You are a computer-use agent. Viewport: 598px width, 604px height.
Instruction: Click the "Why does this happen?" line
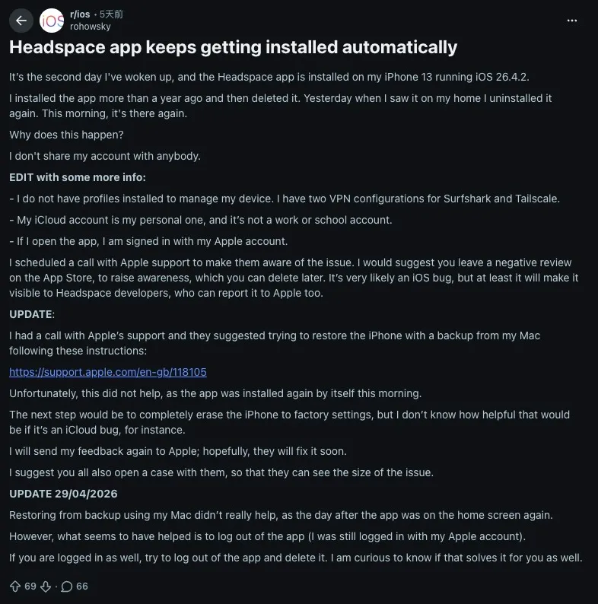pos(66,135)
